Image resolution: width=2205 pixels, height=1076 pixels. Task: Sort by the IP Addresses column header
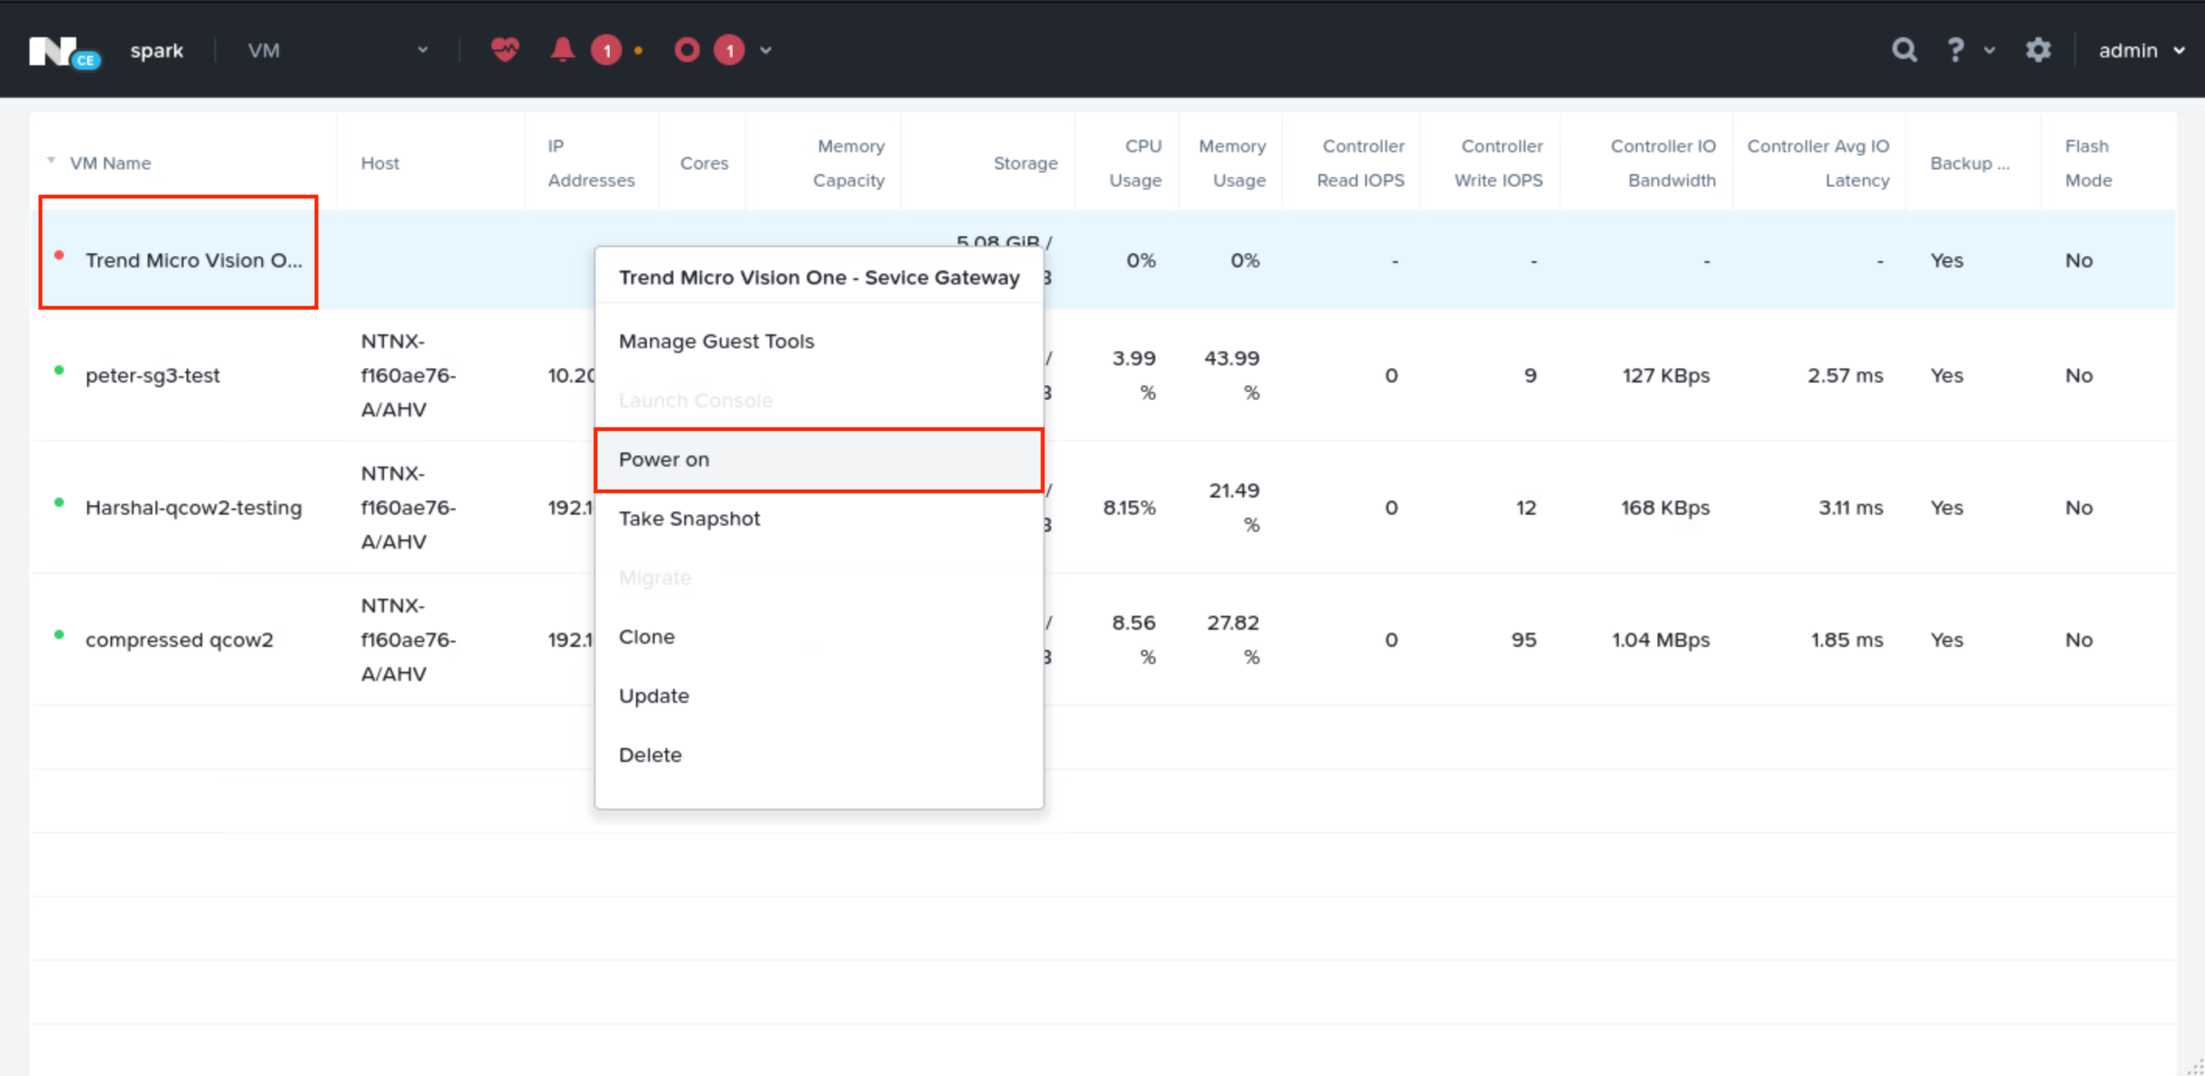(x=591, y=163)
